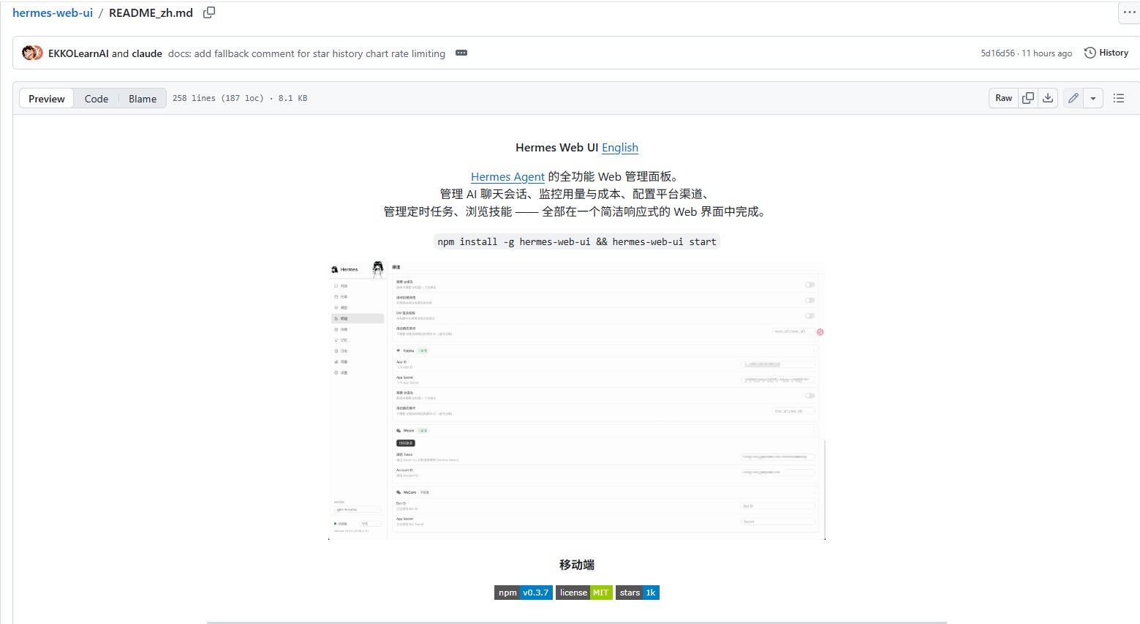This screenshot has height=624, width=1140.
Task: Switch to the Preview tab
Action: 47,99
